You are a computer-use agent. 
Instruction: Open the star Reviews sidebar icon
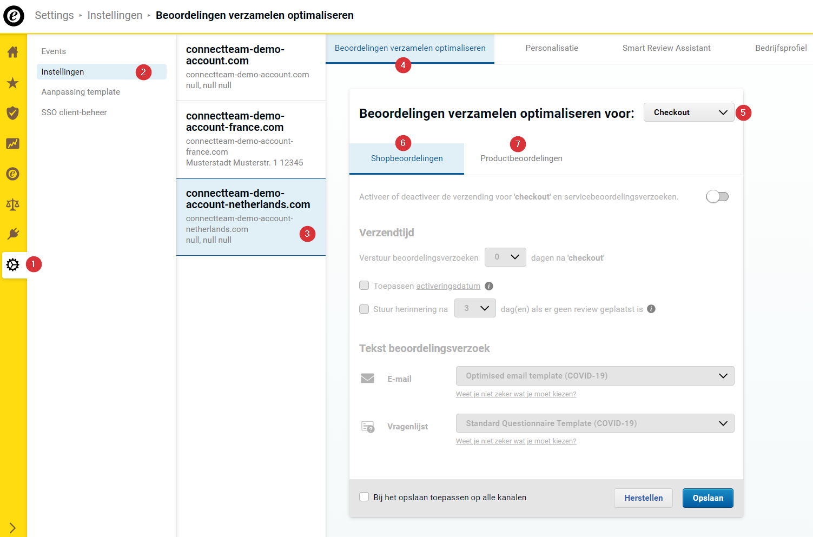[12, 83]
